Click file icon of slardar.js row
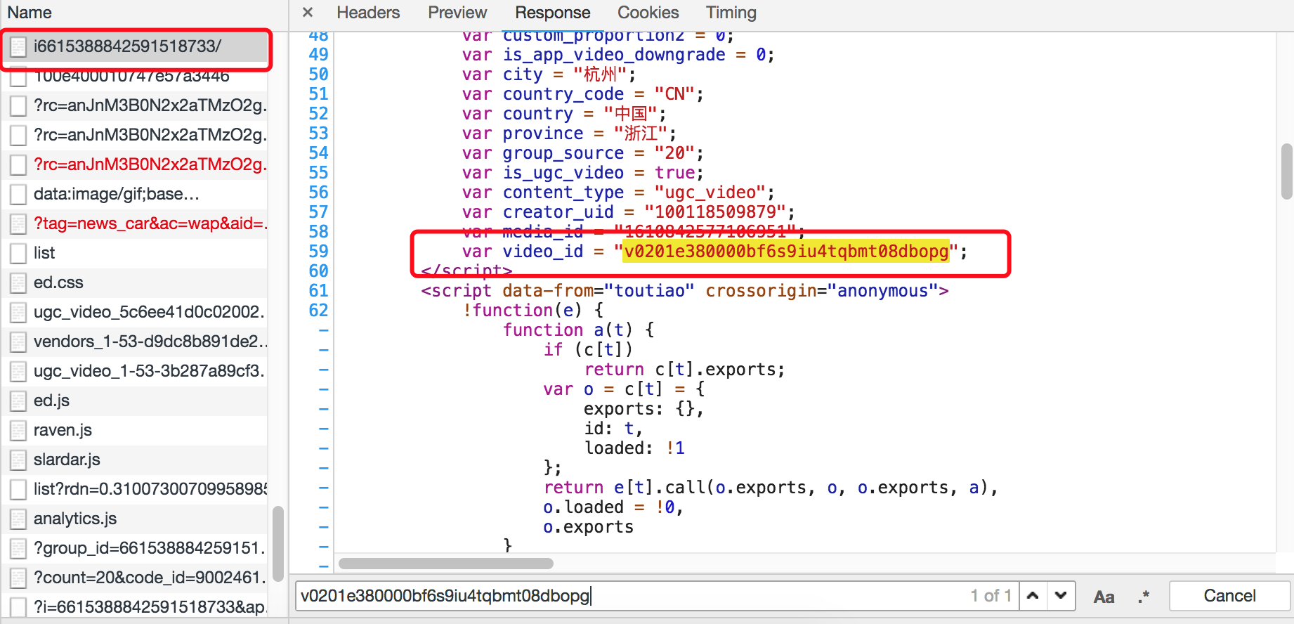This screenshot has height=624, width=1294. click(18, 460)
